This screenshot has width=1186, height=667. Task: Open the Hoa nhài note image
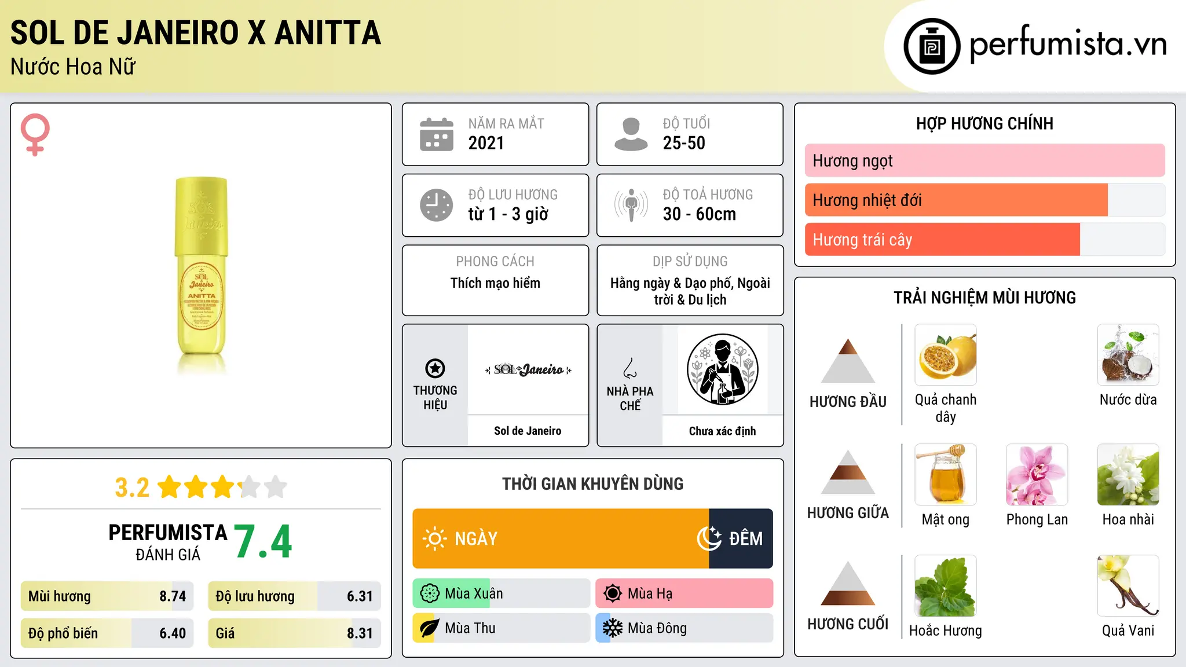(x=1128, y=475)
